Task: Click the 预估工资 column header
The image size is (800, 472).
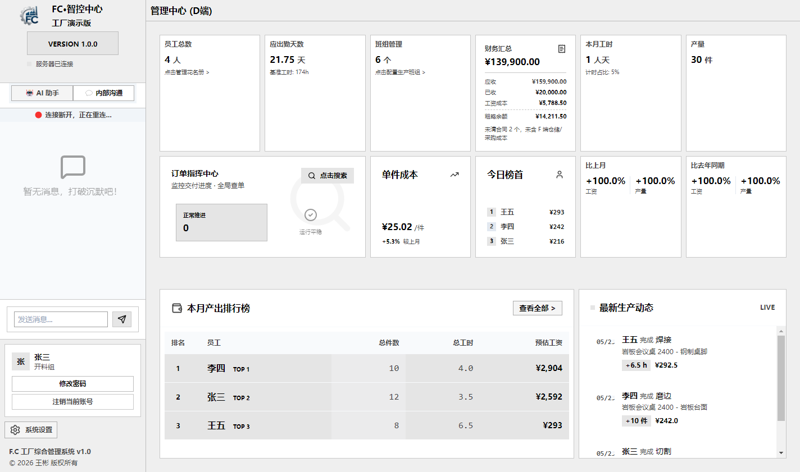Action: [548, 343]
